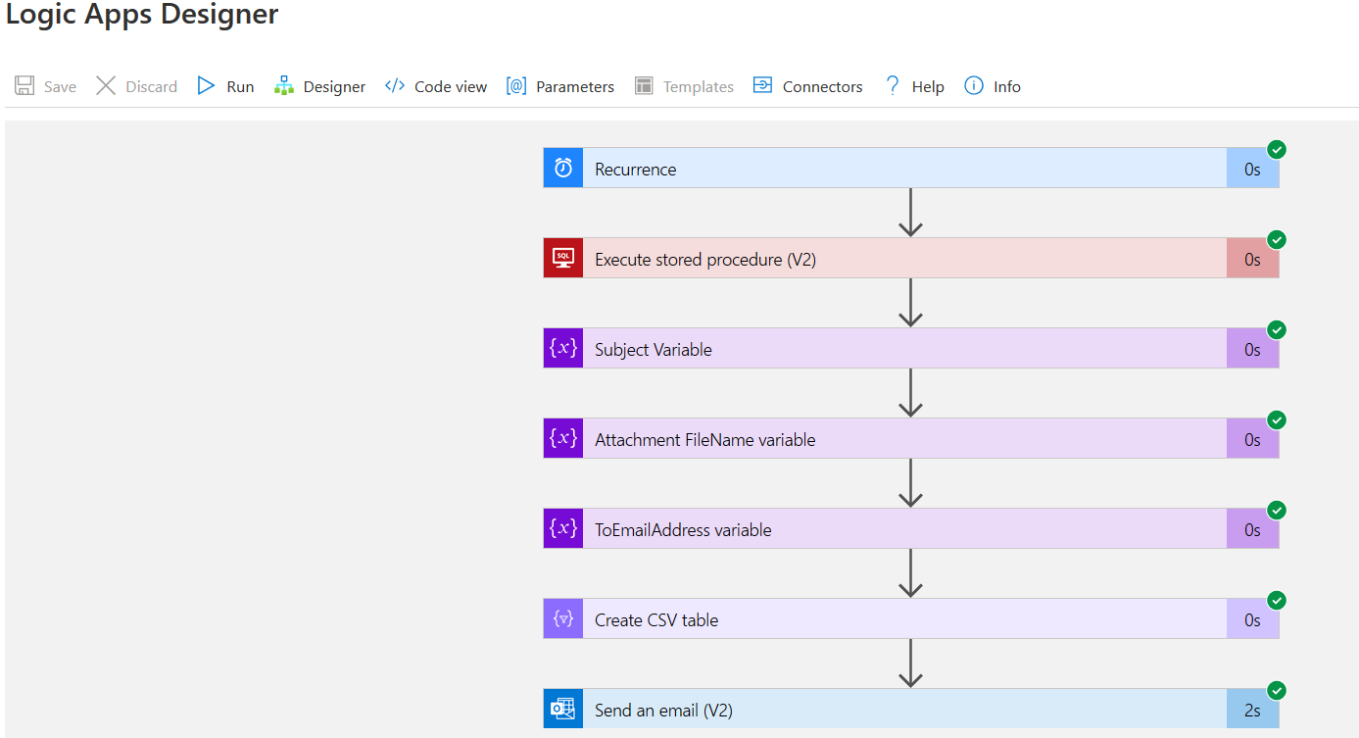Click the Subject Variable curly-brace icon
Image resolution: width=1359 pixels, height=738 pixels.
[x=563, y=349]
